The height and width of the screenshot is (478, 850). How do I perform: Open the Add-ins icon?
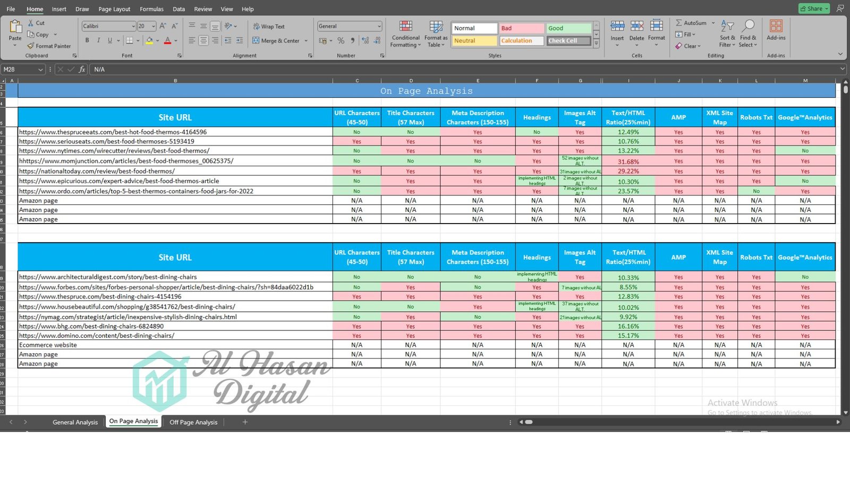tap(776, 26)
